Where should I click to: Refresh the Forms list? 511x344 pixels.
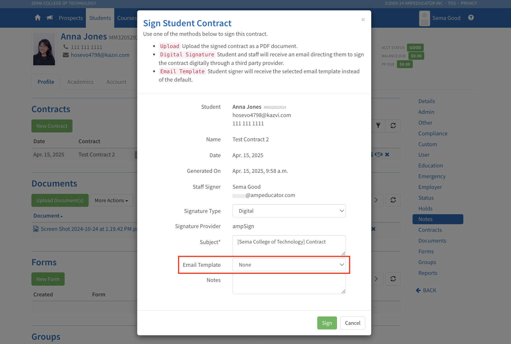click(x=393, y=279)
